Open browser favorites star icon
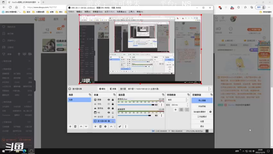Image resolution: width=273 pixels, height=154 pixels. pos(245,7)
